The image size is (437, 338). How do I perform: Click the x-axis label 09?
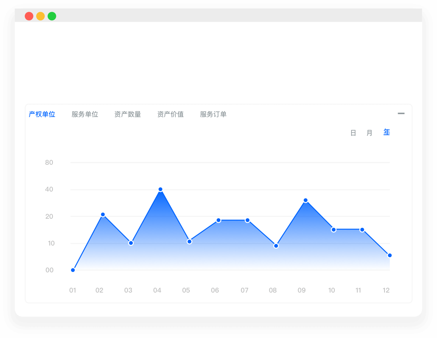302,290
